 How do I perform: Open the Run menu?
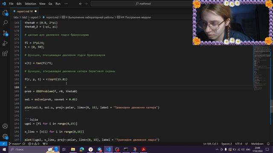tap(58, 4)
